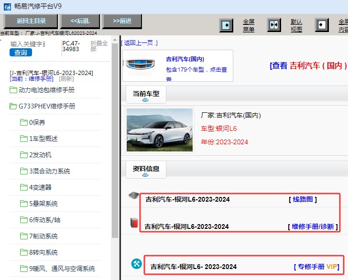This screenshot has height=280, width=348.
Task: Click the 默认视图 split layout icon
Action: tap(274, 25)
